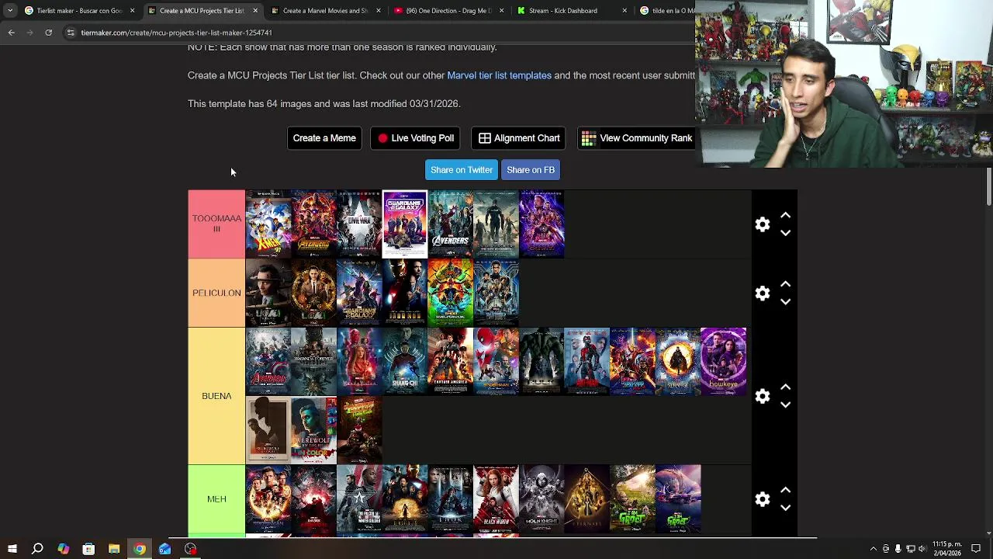Screen dimensions: 993x559
Task: Open settings gear for PELICULON tier row
Action: pyautogui.click(x=763, y=293)
